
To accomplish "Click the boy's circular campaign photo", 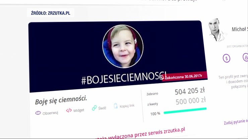I will pos(123,46).
